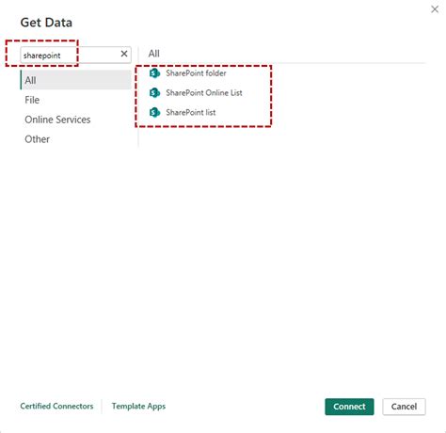Open the Online Services category
This screenshot has width=446, height=433.
57,120
